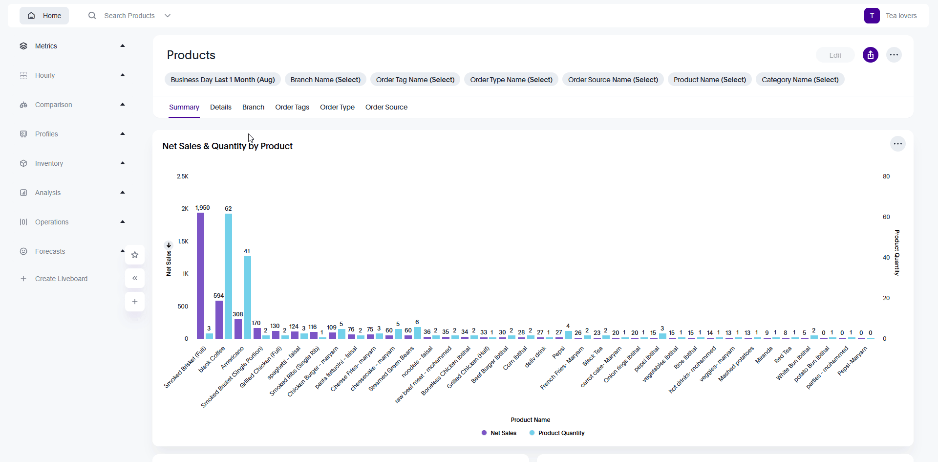Click Create Liveboard in sidebar
Viewport: 938px width, 462px height.
(61, 279)
